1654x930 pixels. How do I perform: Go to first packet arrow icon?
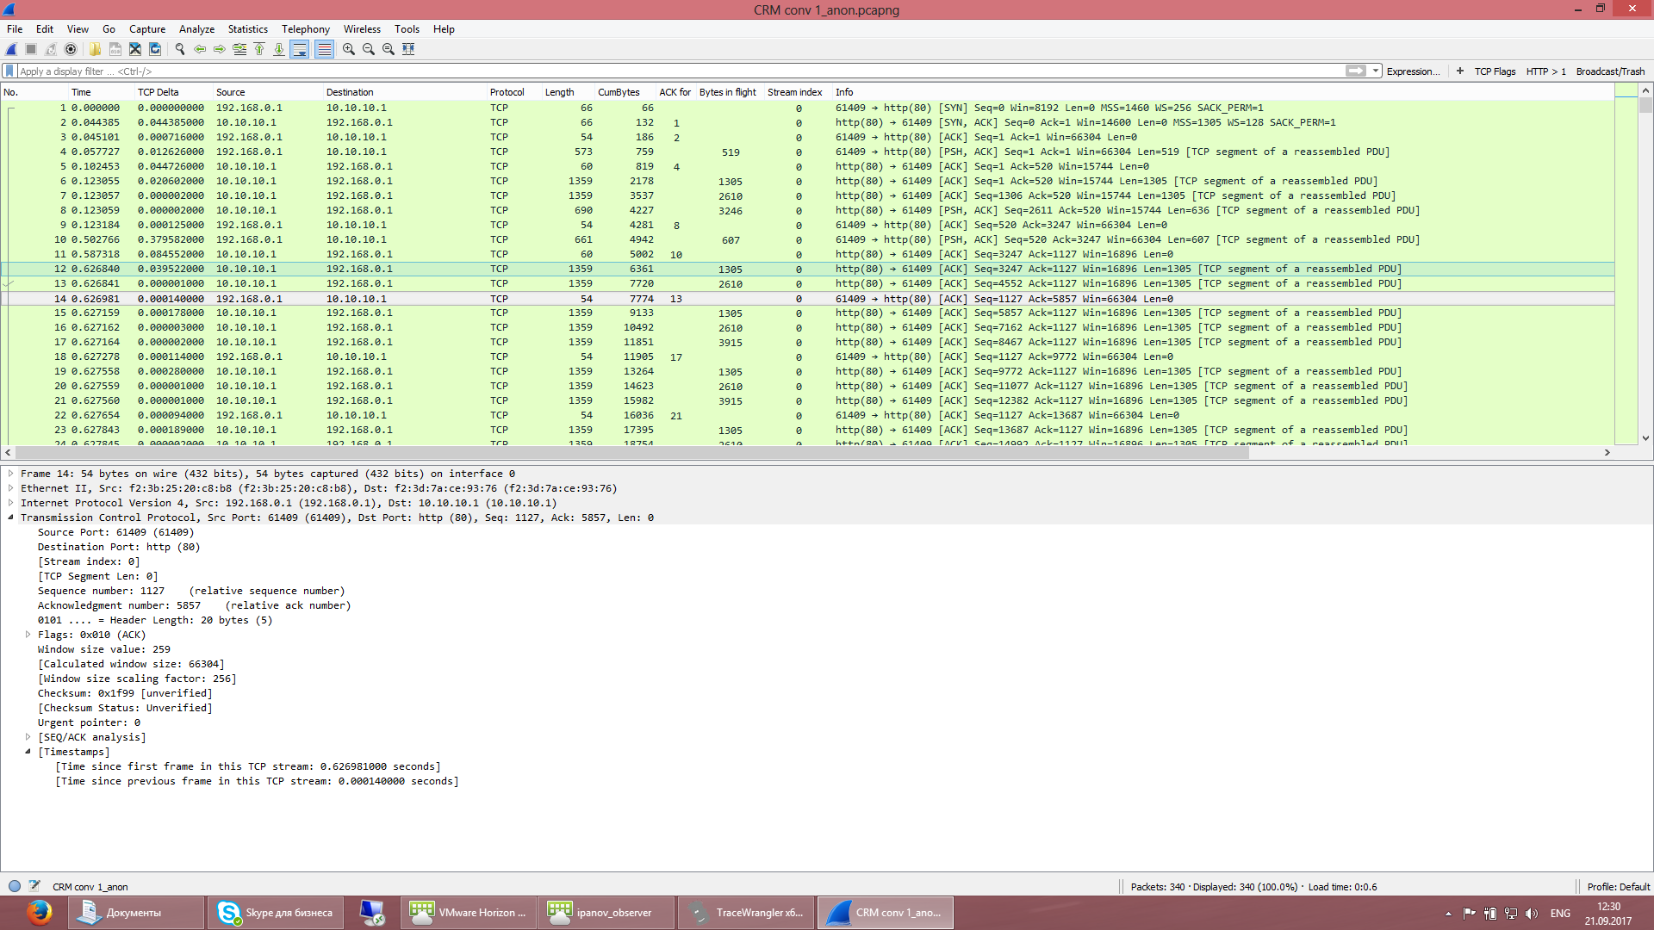tap(259, 49)
